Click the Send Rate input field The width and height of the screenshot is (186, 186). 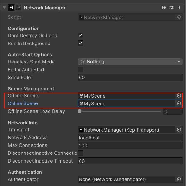pos(130,78)
